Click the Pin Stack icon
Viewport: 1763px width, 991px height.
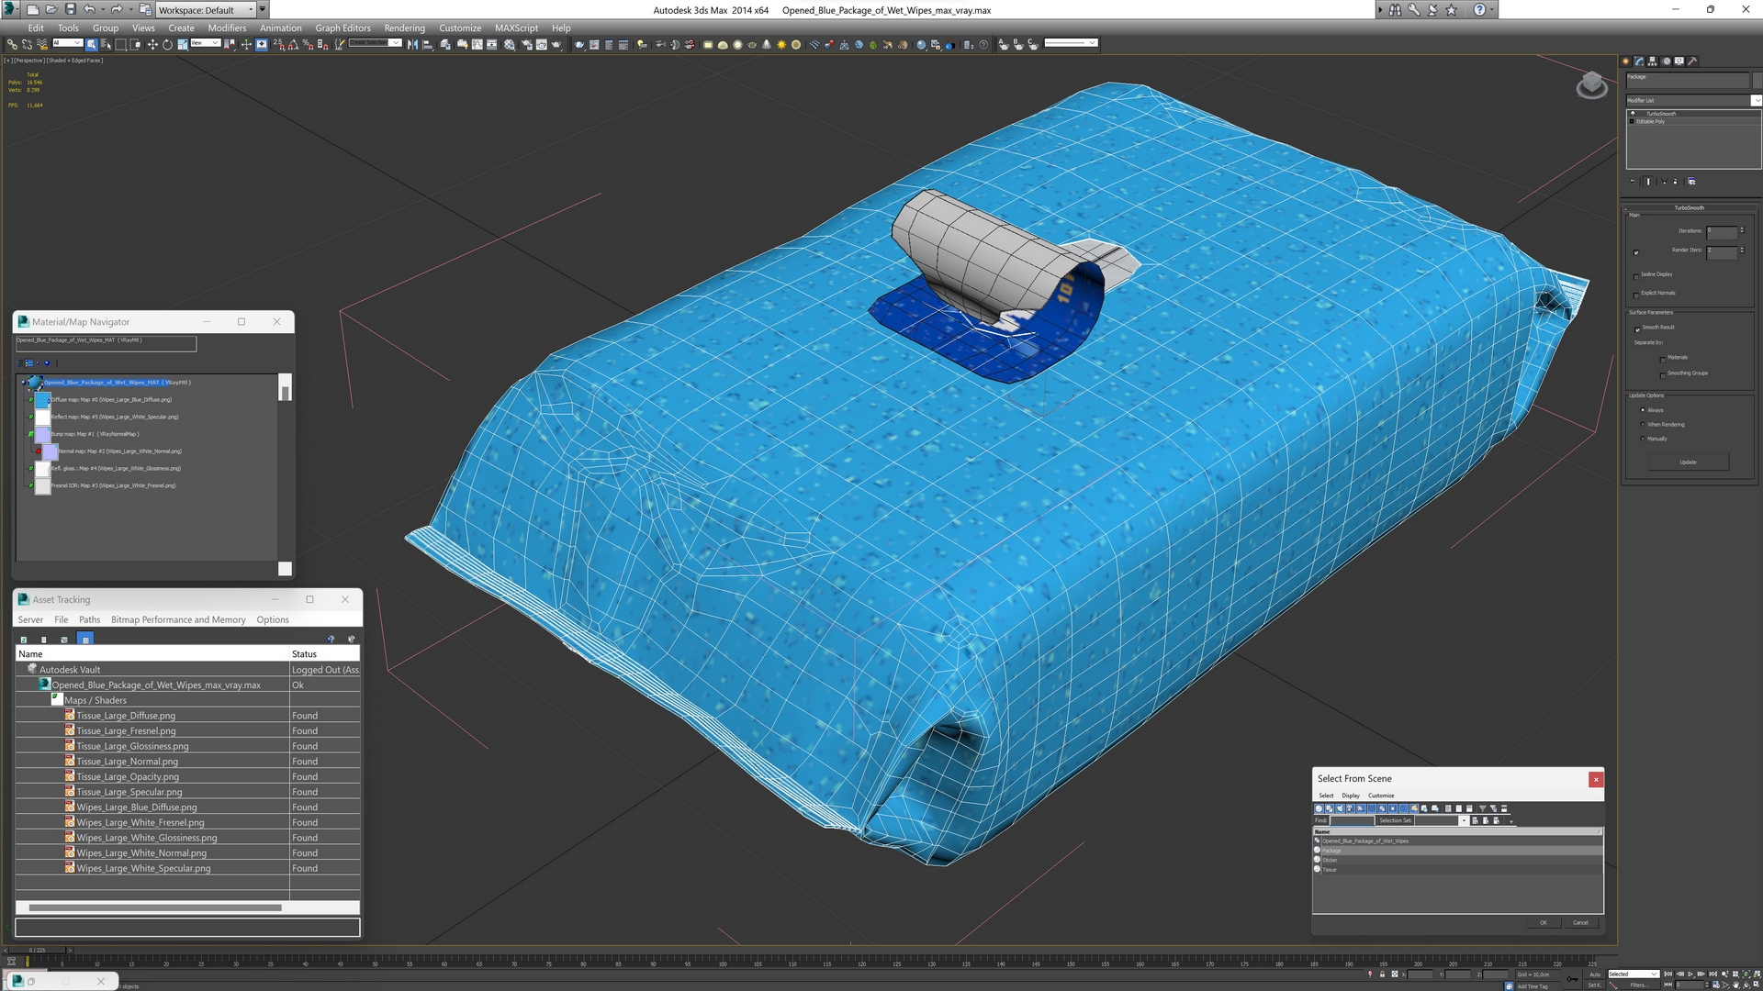click(1633, 182)
